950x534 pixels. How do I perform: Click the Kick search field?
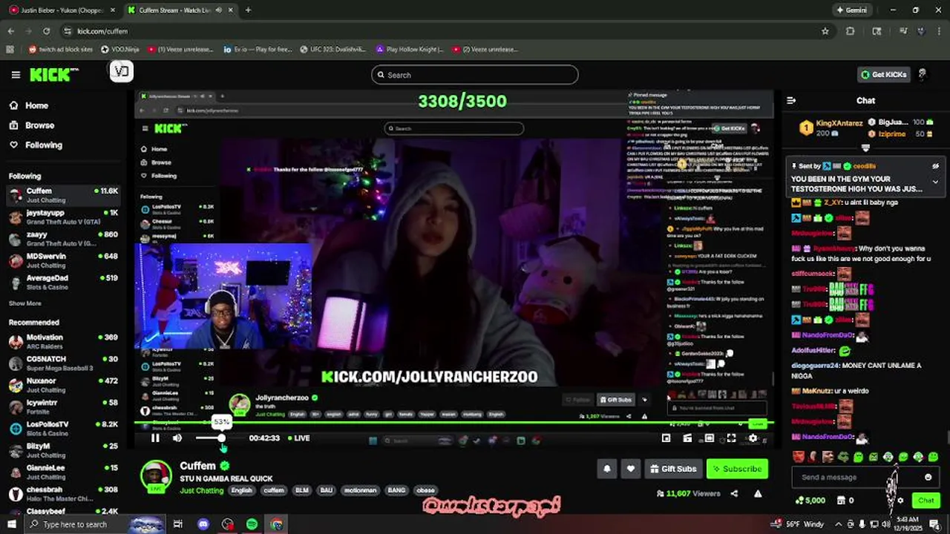pos(475,75)
